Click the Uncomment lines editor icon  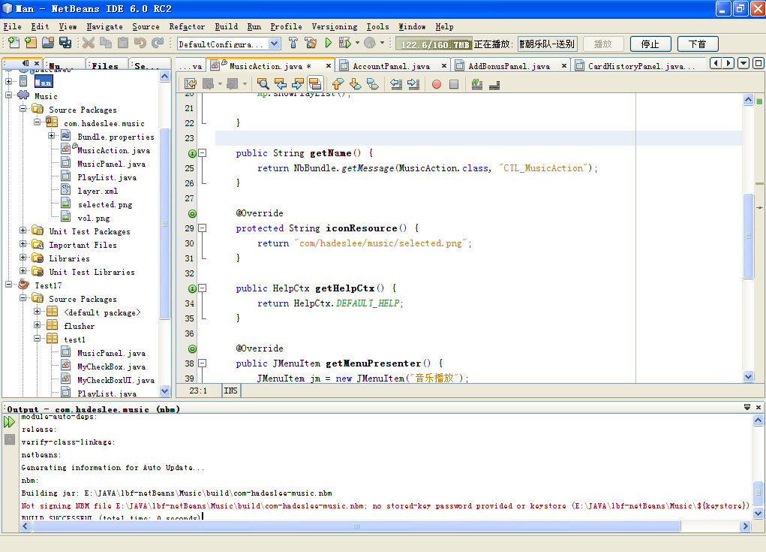coord(494,84)
